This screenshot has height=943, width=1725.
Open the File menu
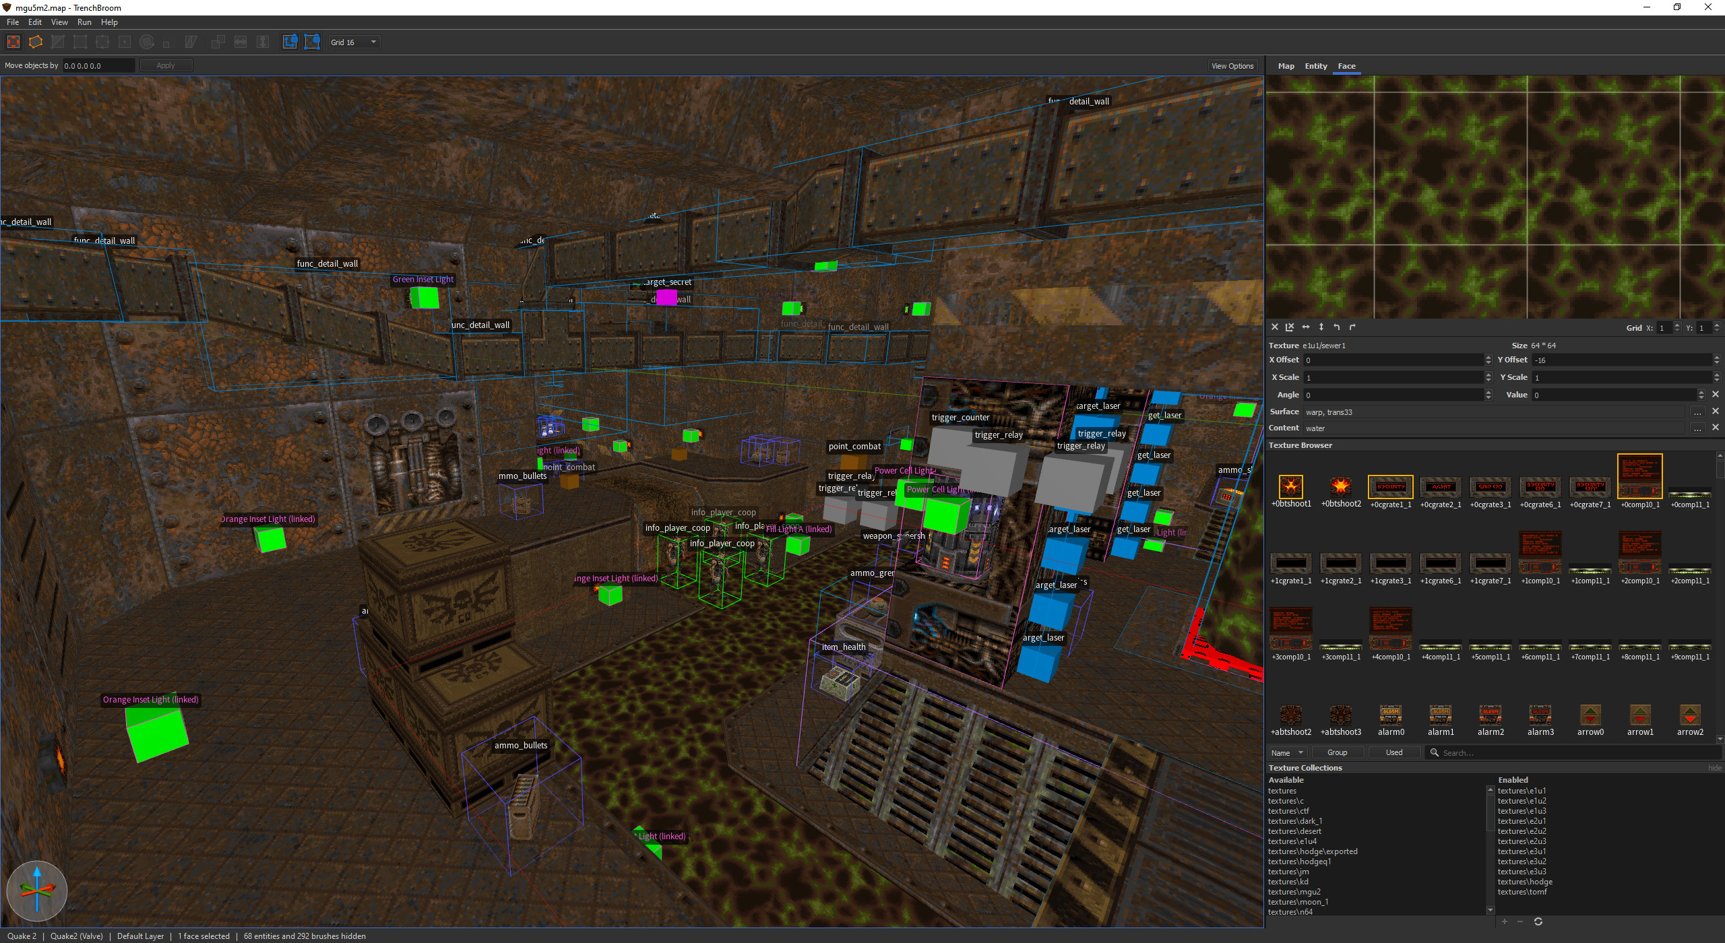click(13, 22)
